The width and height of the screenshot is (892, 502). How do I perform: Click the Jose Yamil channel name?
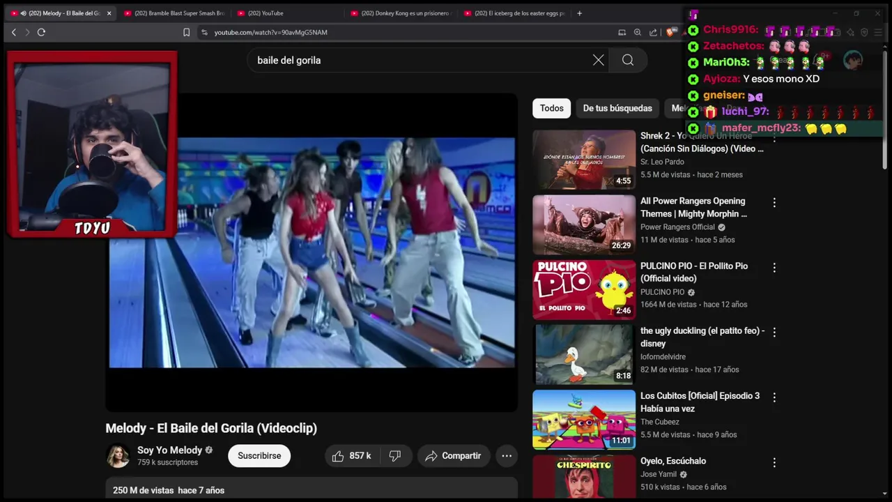659,474
